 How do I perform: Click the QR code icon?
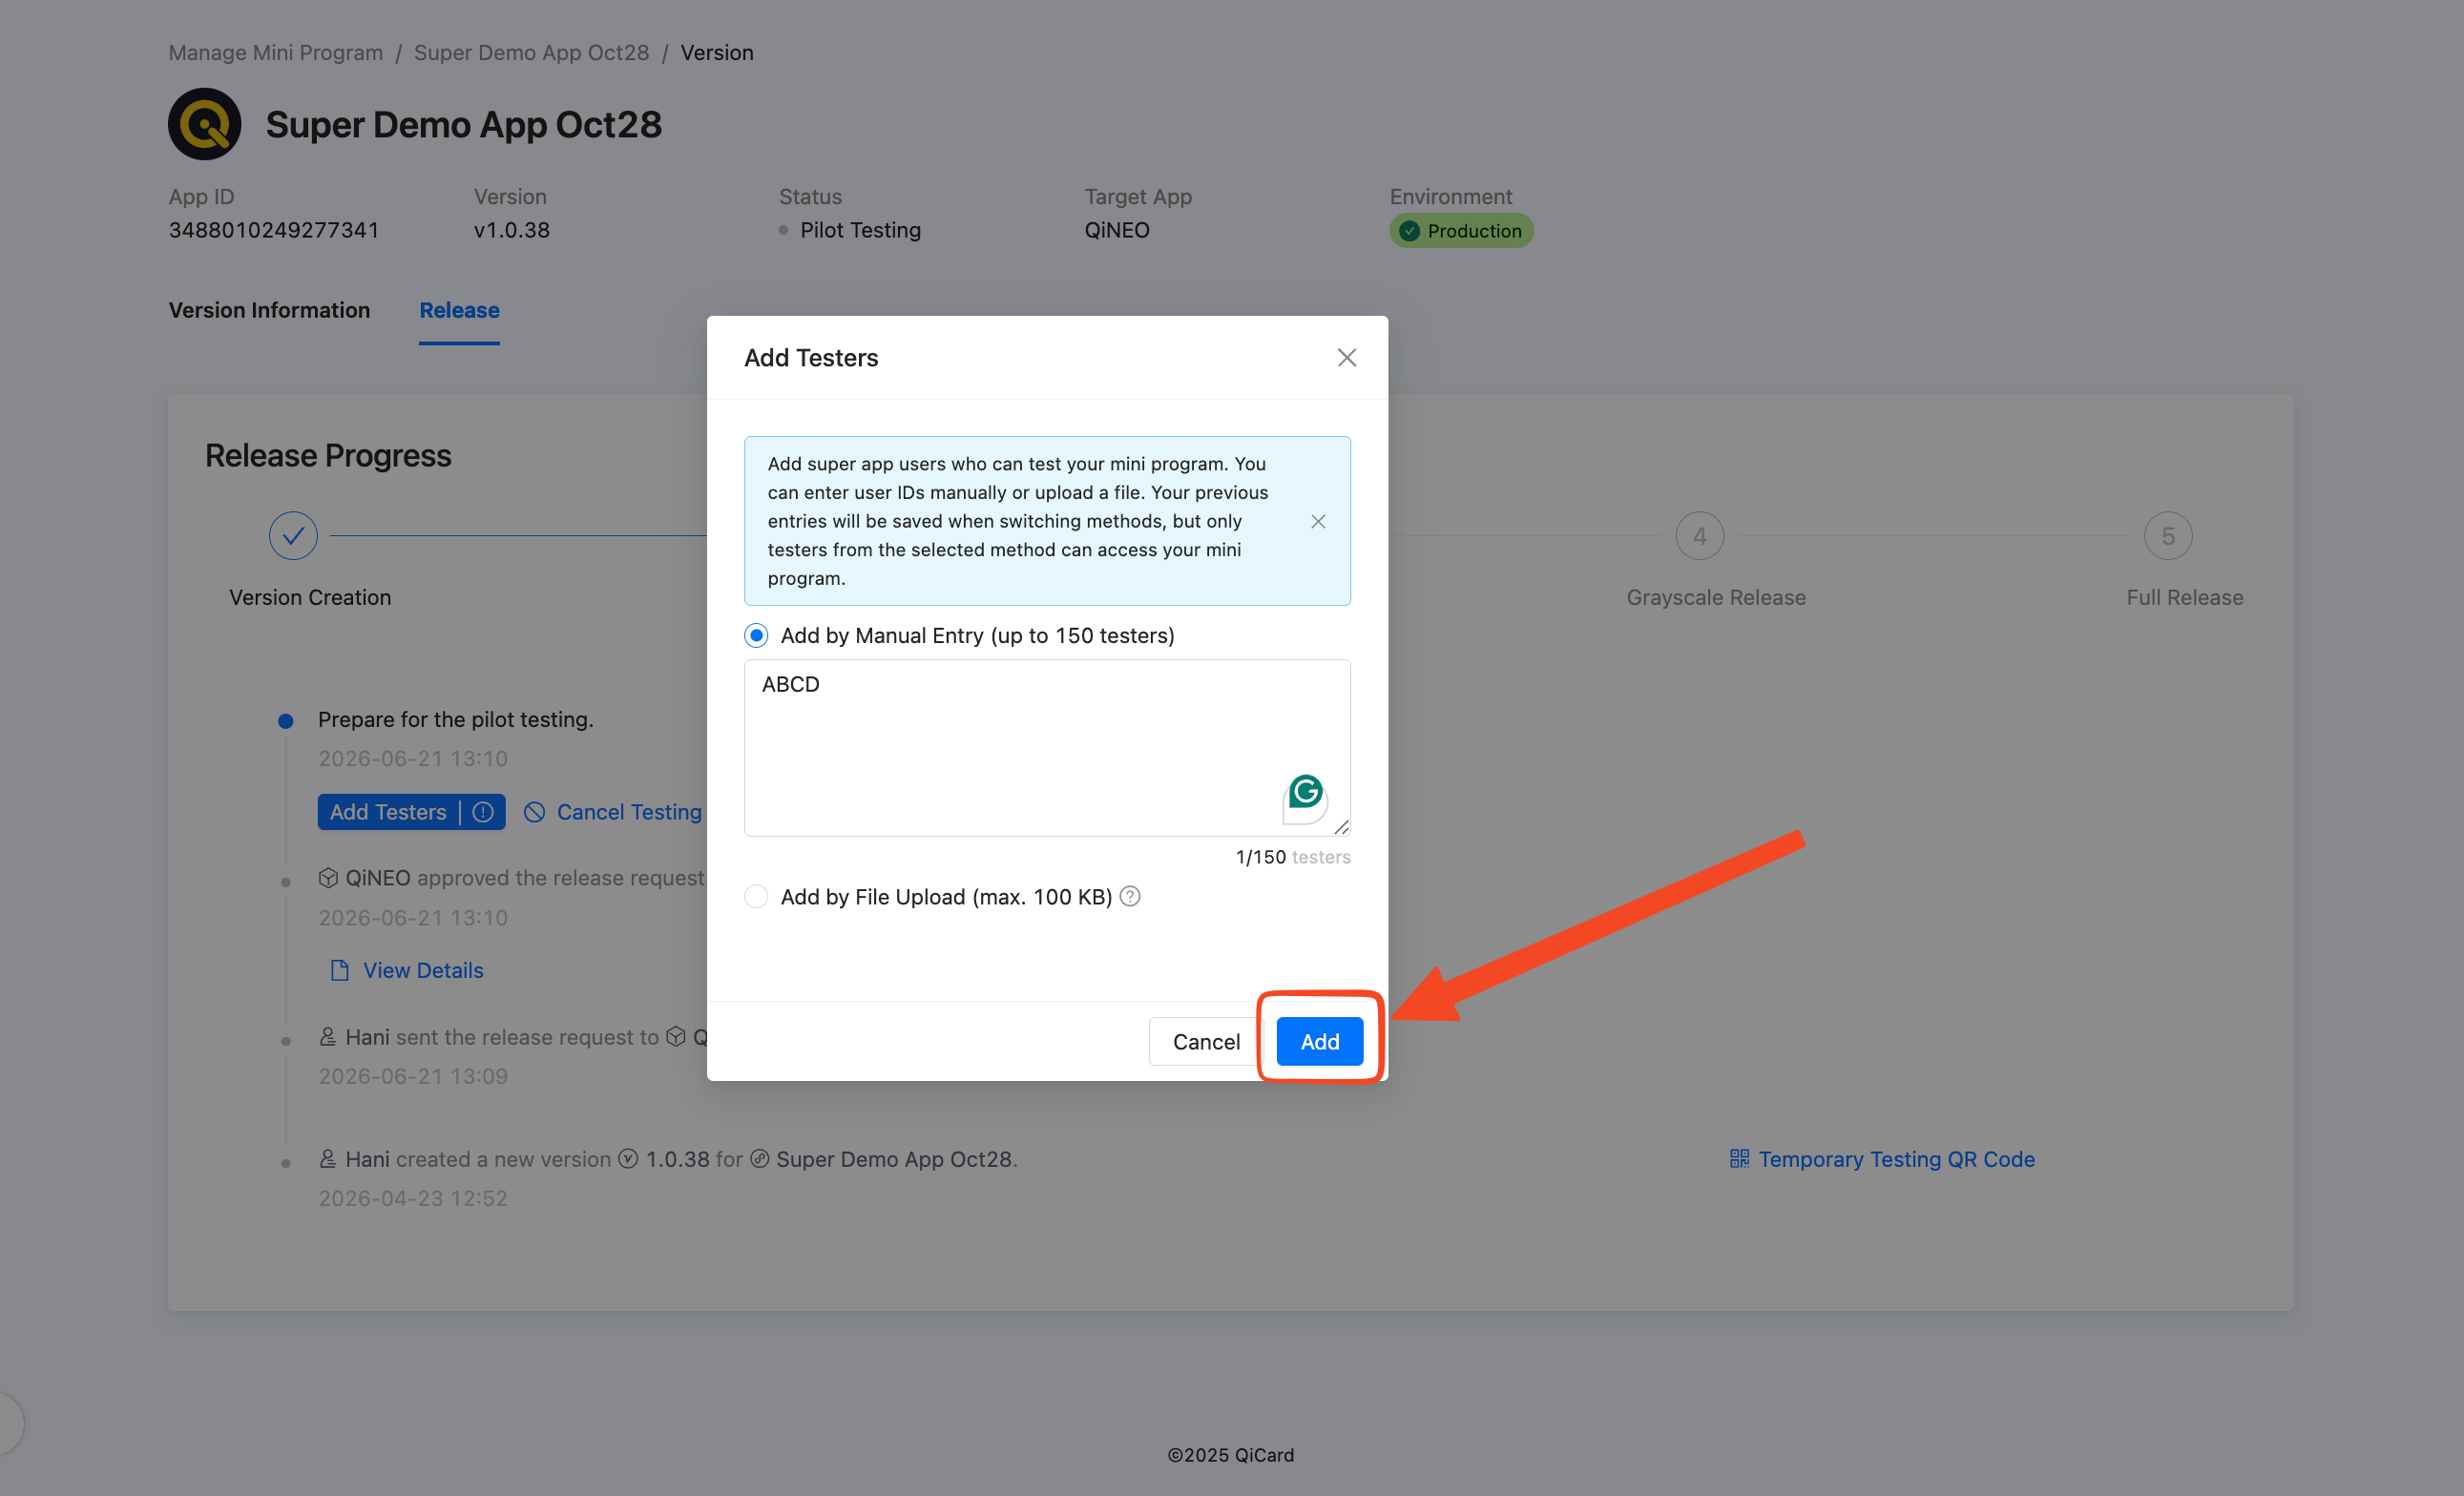click(x=1739, y=1158)
